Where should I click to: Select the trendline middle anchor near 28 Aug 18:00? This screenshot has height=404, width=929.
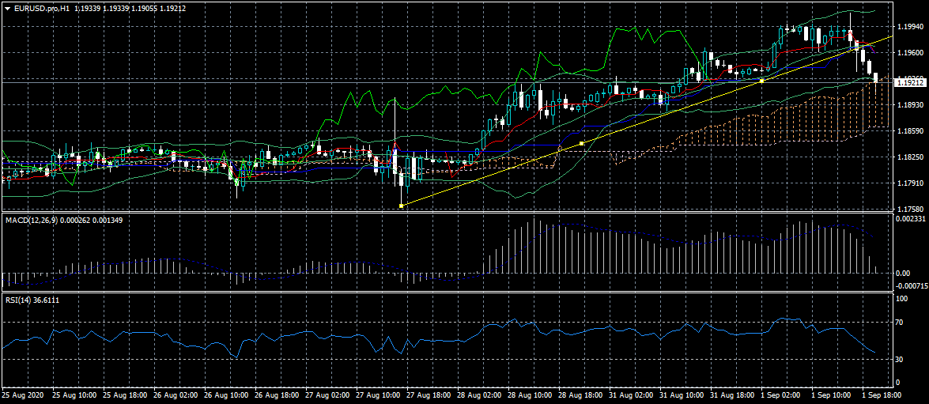pos(582,143)
